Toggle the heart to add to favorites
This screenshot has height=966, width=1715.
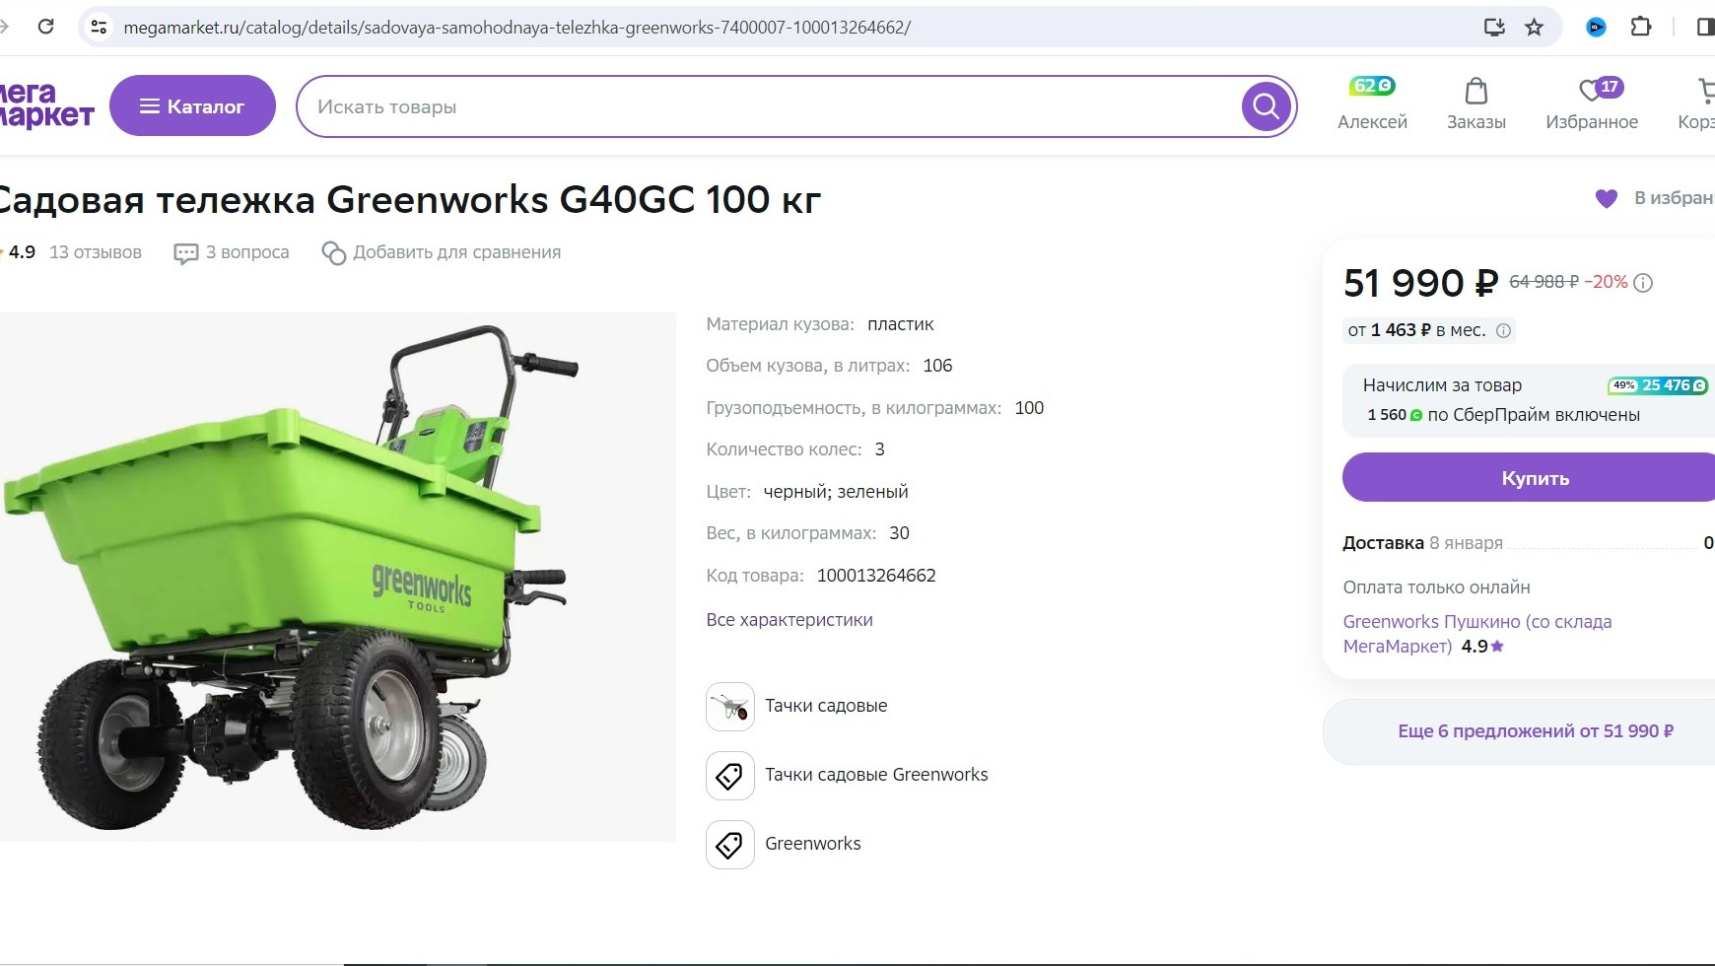tap(1607, 198)
